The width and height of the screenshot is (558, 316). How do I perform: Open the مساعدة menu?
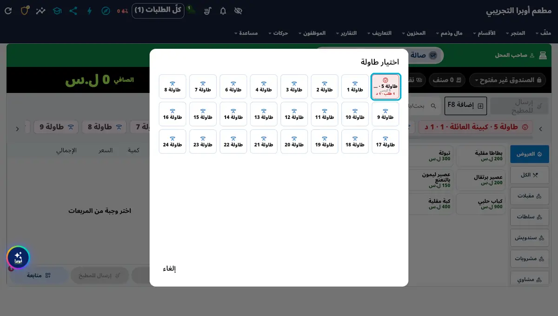pos(246,33)
